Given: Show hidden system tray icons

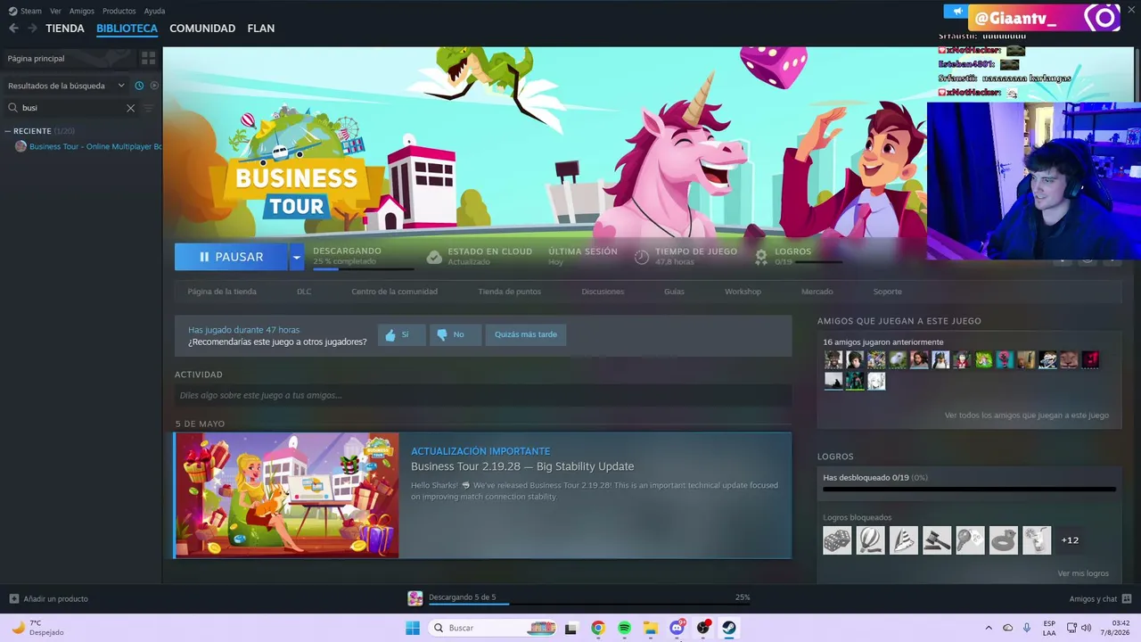Looking at the screenshot, I should (988, 628).
